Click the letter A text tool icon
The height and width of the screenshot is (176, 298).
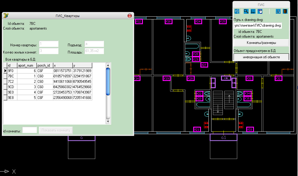tap(278, 11)
